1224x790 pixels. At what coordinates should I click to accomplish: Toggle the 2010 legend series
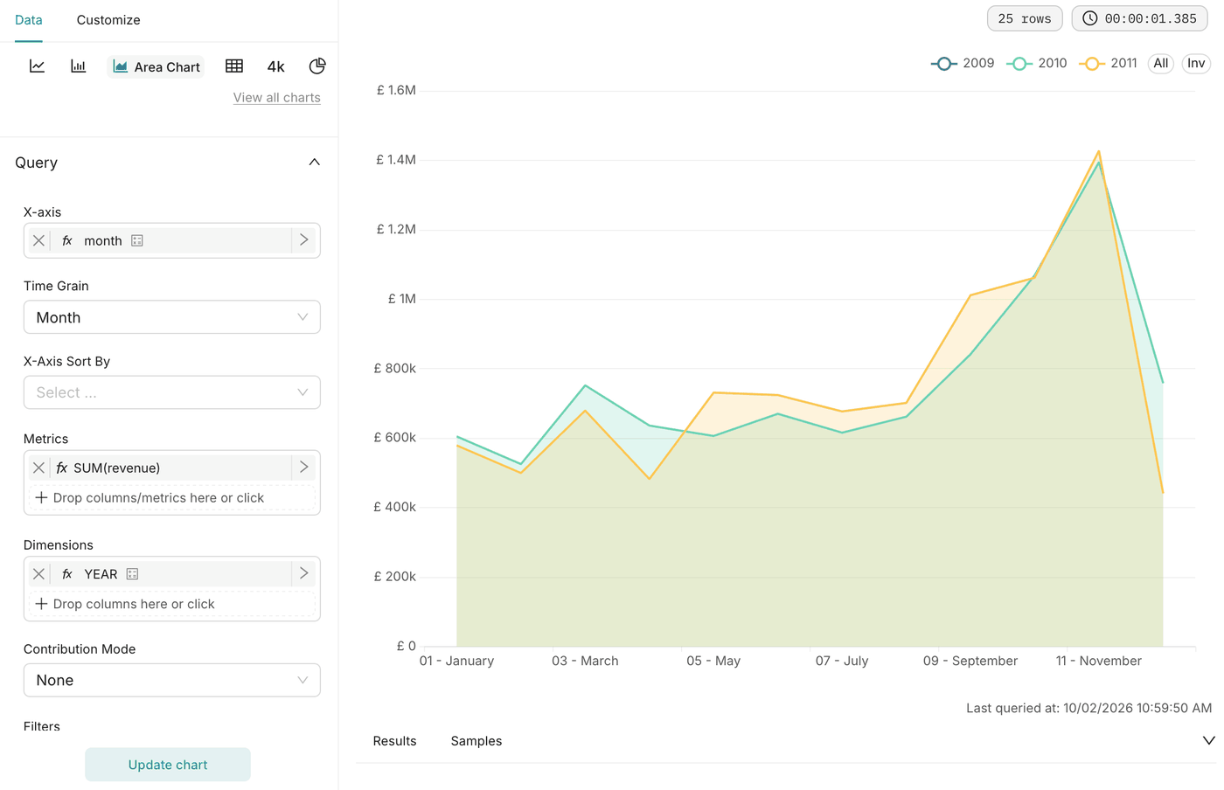(1037, 63)
